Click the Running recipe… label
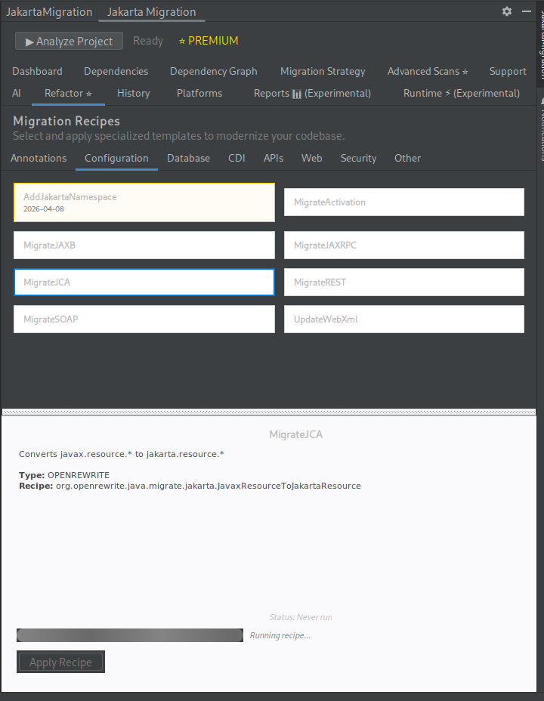The width and height of the screenshot is (544, 701). 280,635
